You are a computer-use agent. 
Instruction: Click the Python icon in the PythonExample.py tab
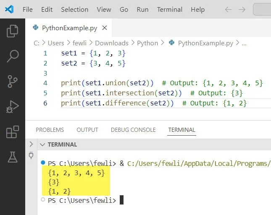coord(36,27)
